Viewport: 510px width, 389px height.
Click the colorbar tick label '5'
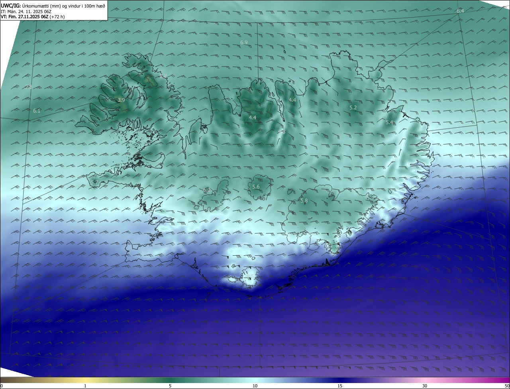(170, 386)
